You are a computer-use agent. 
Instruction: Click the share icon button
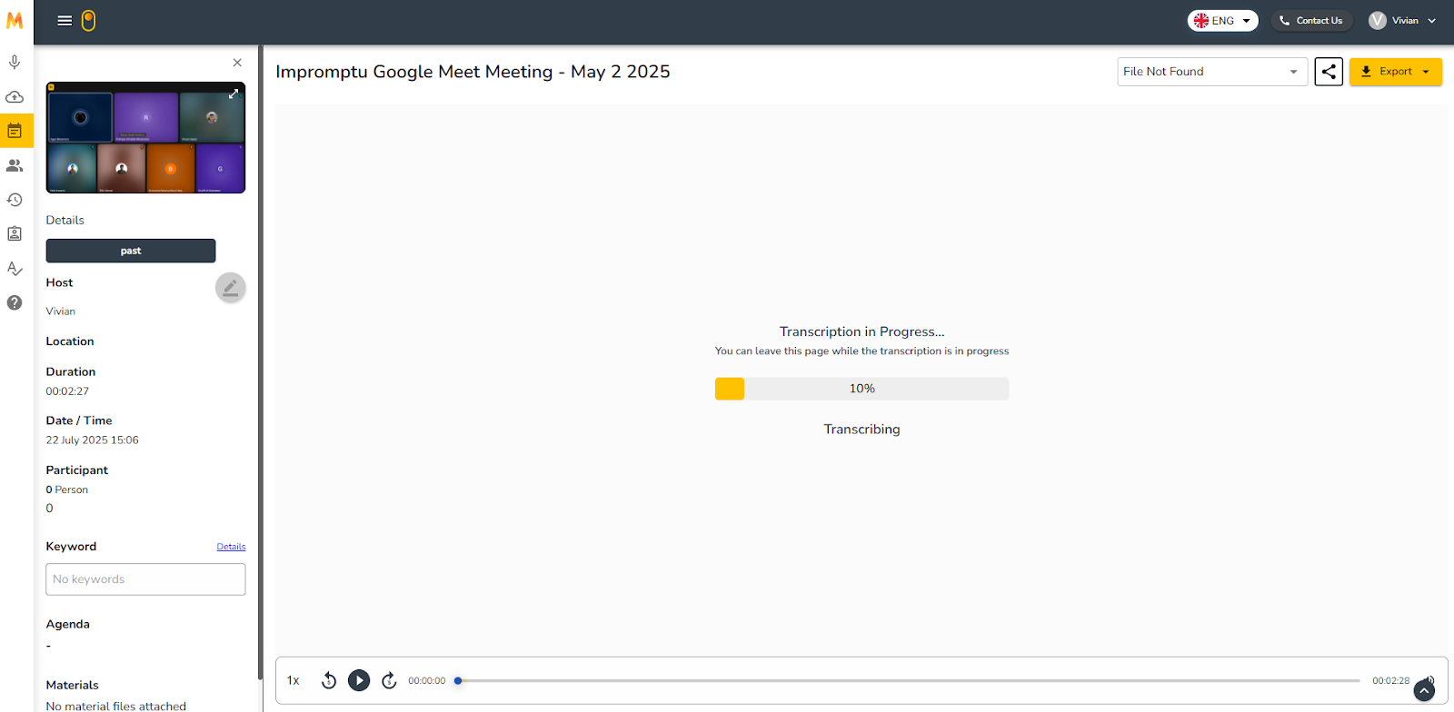click(1329, 72)
